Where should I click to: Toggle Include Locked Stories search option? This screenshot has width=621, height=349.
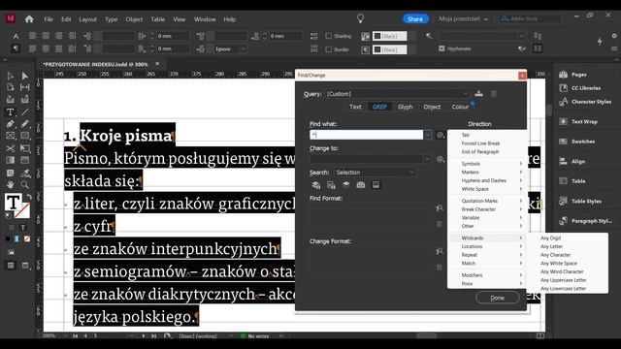tap(331, 185)
